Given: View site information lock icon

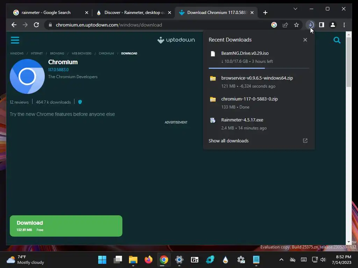Looking at the screenshot, I should click(x=50, y=25).
